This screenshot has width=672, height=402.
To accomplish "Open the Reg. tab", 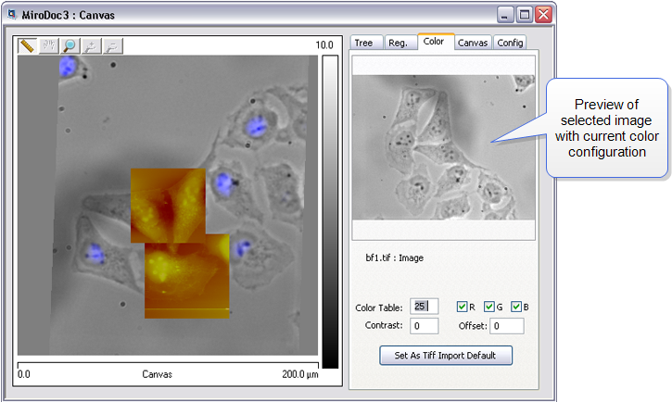I will pos(400,43).
